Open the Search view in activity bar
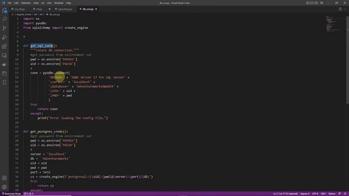Image resolution: width=349 pixels, height=196 pixels. pyautogui.click(x=4, y=19)
